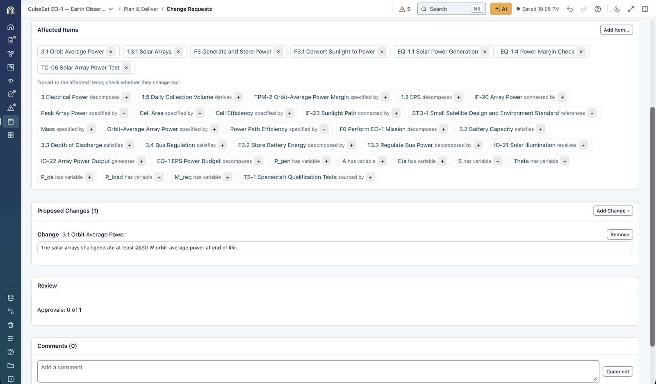Image resolution: width=656 pixels, height=384 pixels.
Task: Click the Add Item... button
Action: click(x=616, y=30)
